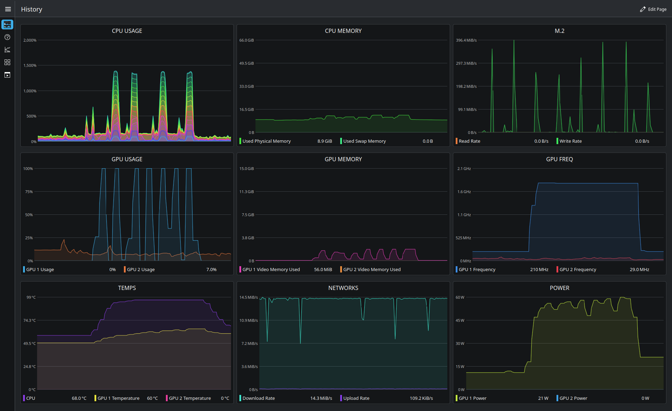The image size is (672, 411).
Task: Select the Download Rate legend entry
Action: [x=286, y=398]
